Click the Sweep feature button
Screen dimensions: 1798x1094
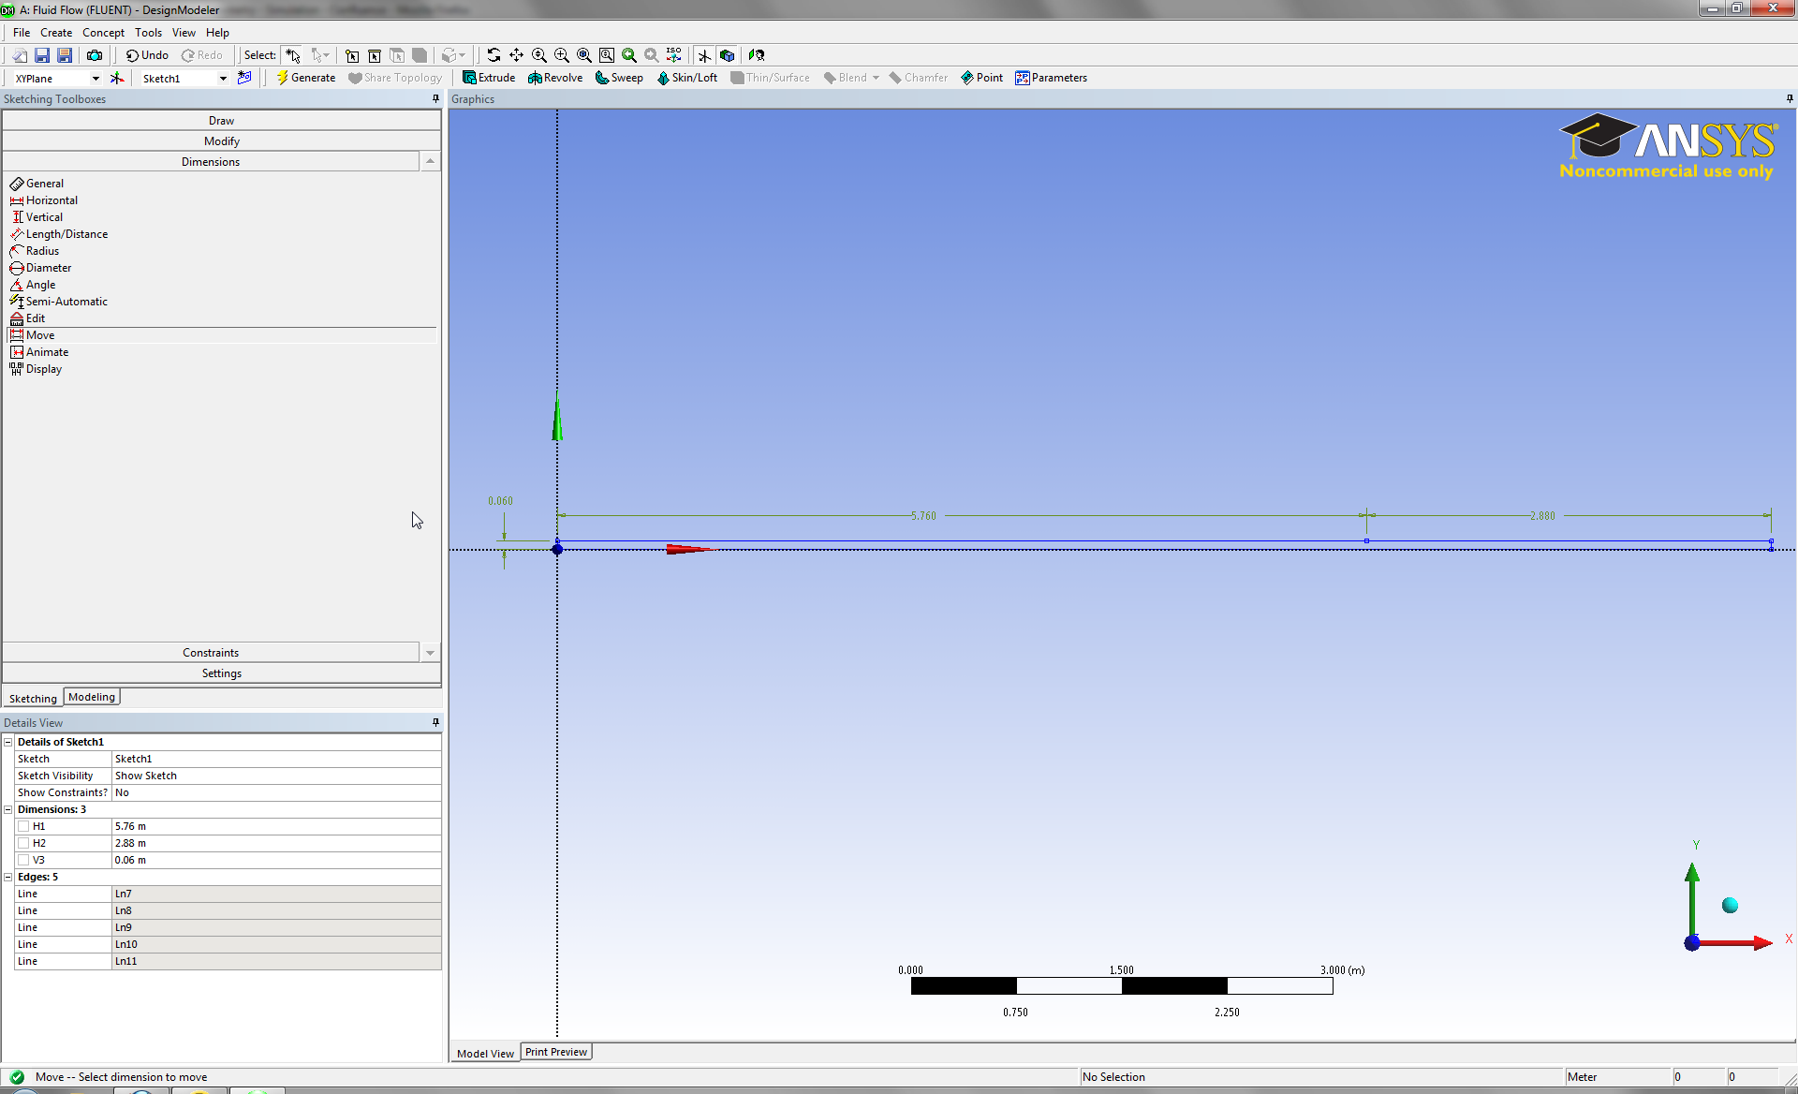click(619, 78)
